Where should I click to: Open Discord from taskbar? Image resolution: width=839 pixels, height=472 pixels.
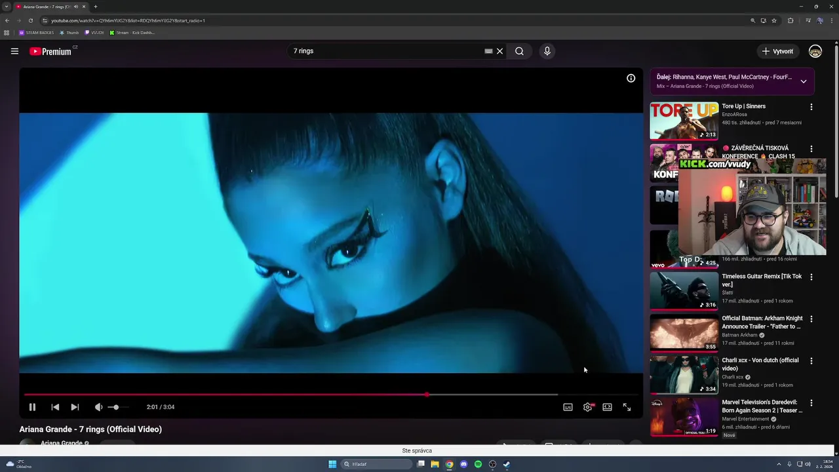pos(463,464)
